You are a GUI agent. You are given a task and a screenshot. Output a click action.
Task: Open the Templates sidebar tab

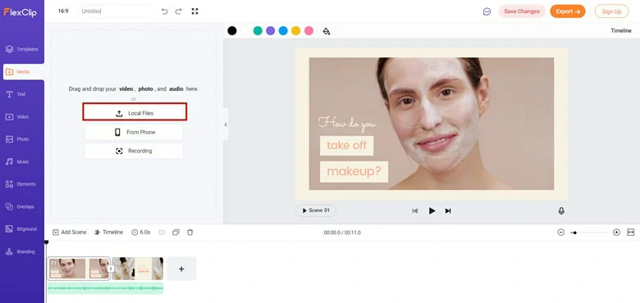[x=22, y=49]
